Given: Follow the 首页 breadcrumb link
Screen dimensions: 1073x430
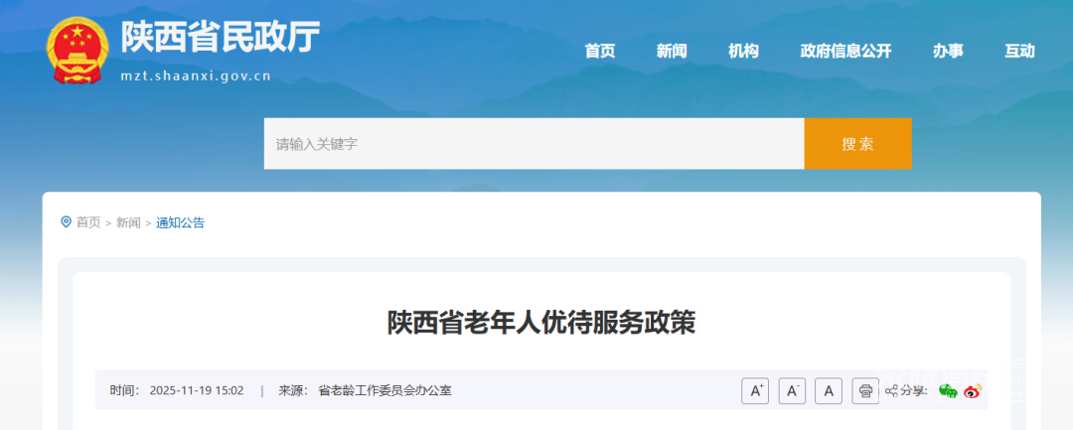Looking at the screenshot, I should coord(88,222).
